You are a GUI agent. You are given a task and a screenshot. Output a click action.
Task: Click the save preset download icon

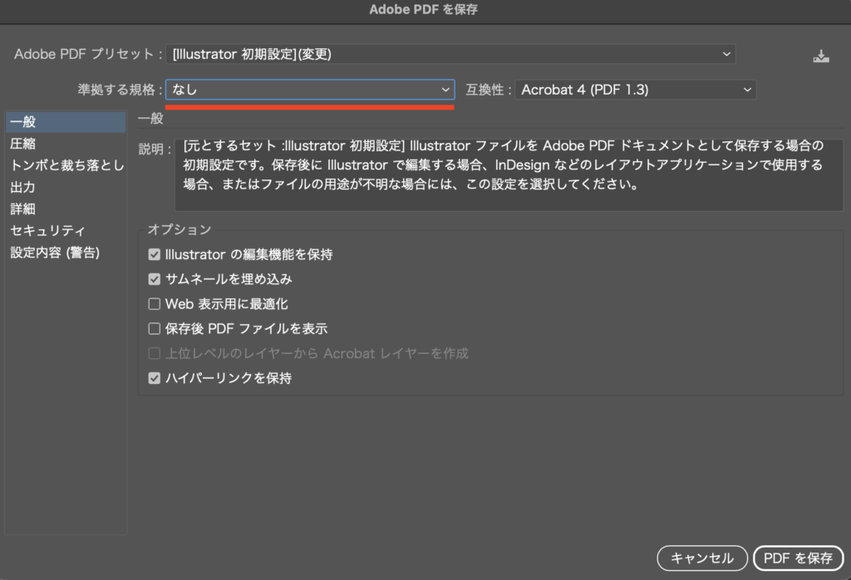click(x=820, y=57)
